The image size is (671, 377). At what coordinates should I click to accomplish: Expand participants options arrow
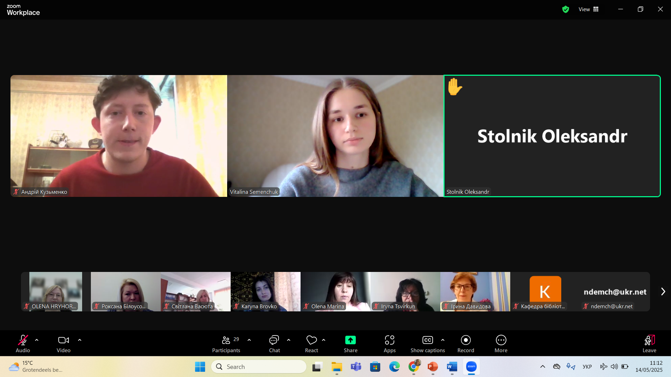249,340
